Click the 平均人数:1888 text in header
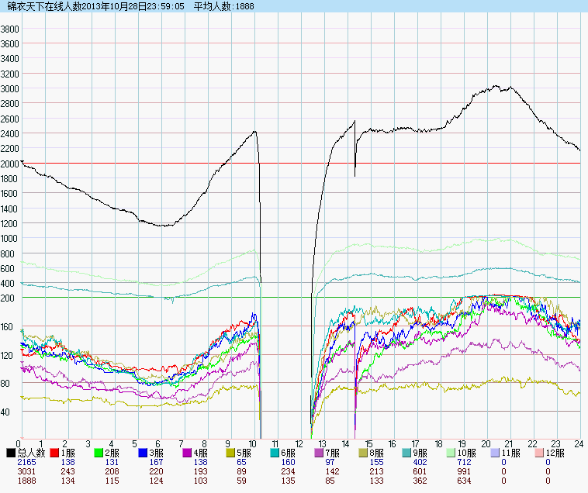 (x=222, y=6)
